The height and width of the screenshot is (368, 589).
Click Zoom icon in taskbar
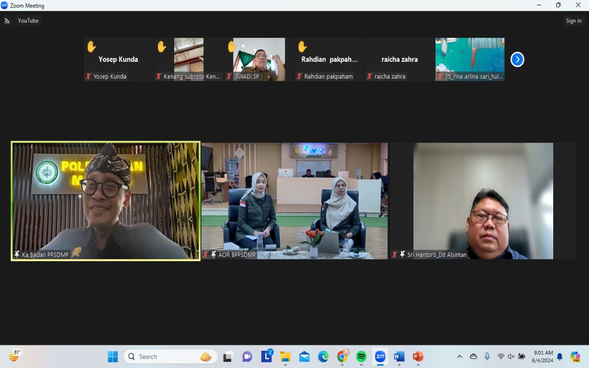[380, 357]
